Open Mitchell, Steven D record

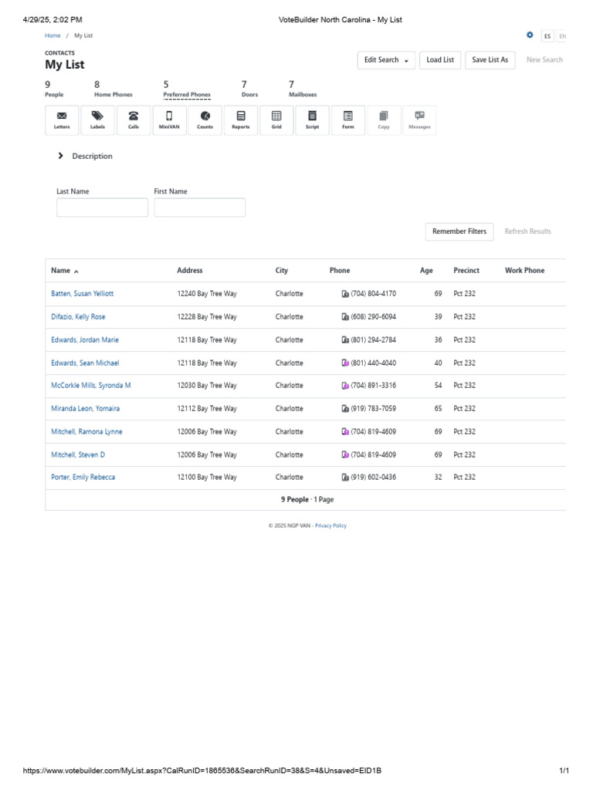tap(78, 454)
